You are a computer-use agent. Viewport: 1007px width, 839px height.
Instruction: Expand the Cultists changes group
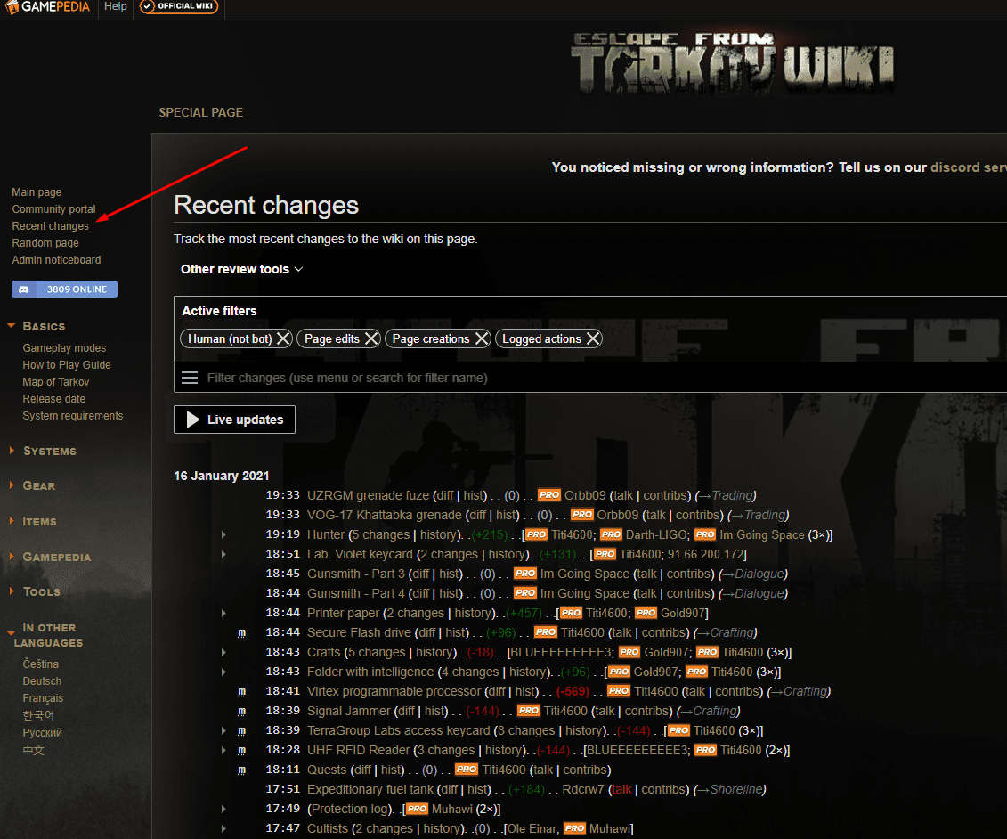click(x=223, y=828)
